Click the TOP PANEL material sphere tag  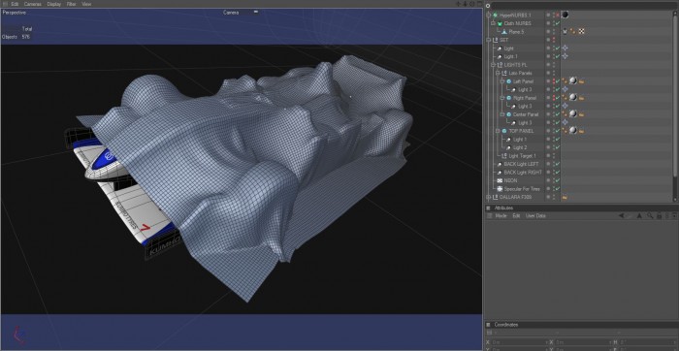coord(573,130)
